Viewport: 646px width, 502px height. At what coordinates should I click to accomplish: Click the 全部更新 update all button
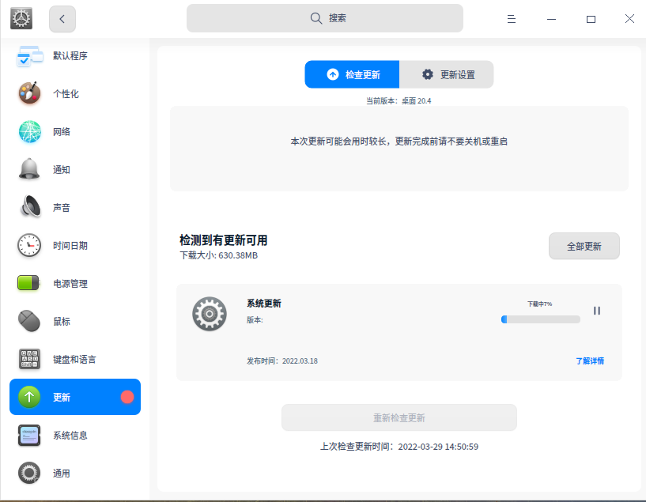(x=584, y=246)
